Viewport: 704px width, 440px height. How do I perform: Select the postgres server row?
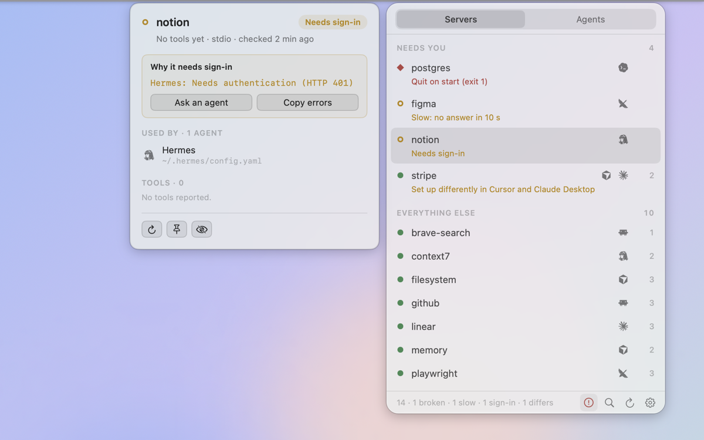pos(526,74)
